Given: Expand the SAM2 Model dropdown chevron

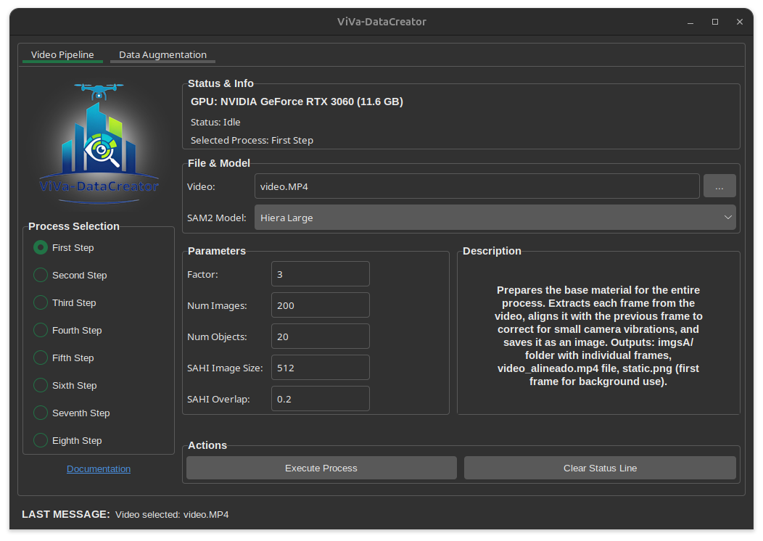Looking at the screenshot, I should click(x=727, y=217).
